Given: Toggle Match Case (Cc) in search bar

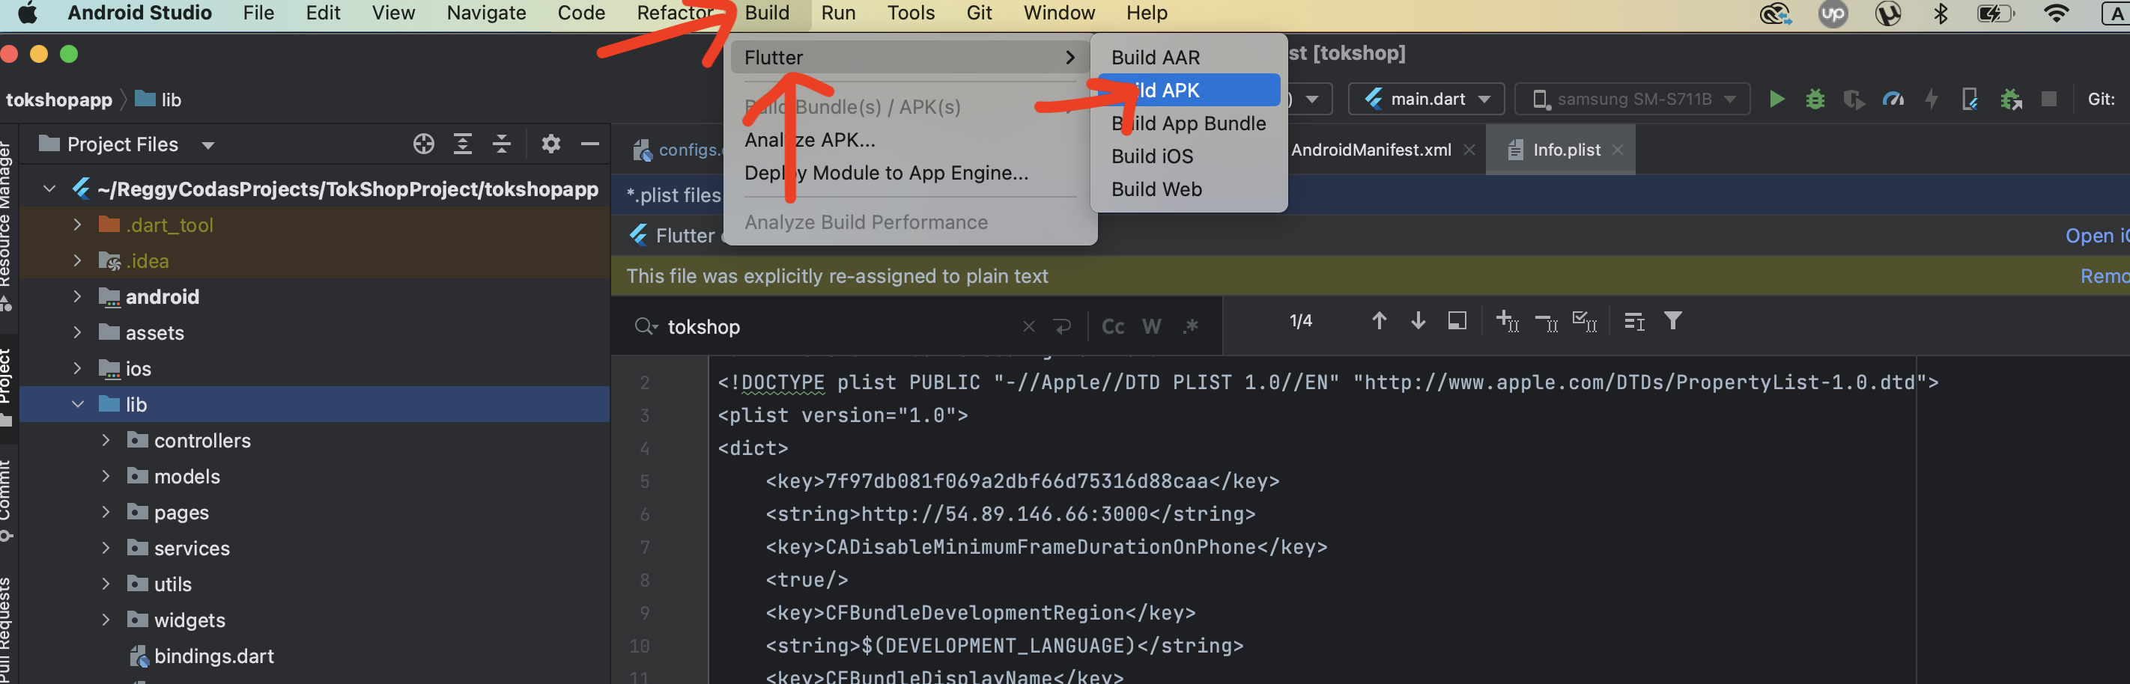Looking at the screenshot, I should [1112, 327].
